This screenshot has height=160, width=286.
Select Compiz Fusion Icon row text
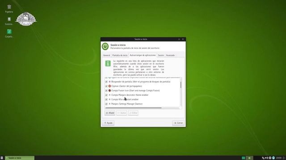(x=135, y=91)
